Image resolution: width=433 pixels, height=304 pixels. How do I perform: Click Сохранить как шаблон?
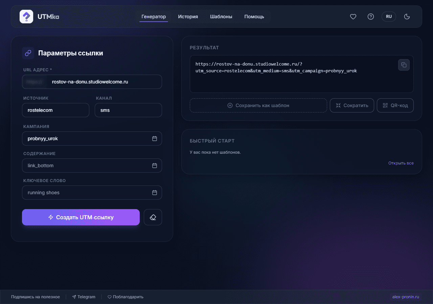258,105
